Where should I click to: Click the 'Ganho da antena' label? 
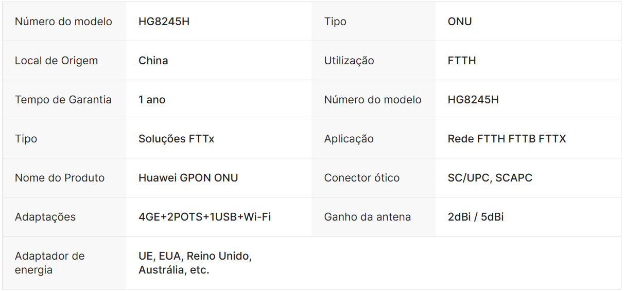[x=368, y=217]
